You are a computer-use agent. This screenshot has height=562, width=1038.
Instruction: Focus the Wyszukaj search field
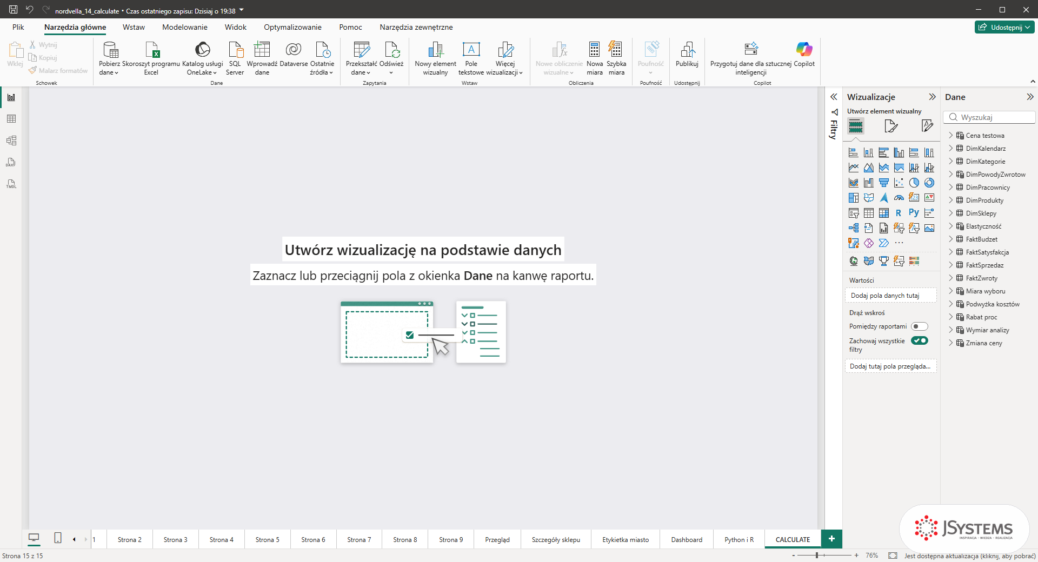(989, 117)
